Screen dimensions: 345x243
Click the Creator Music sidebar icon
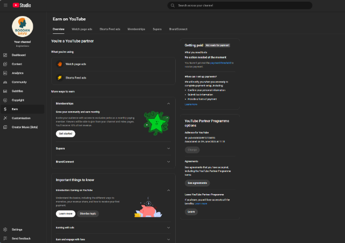pyautogui.click(x=5, y=127)
